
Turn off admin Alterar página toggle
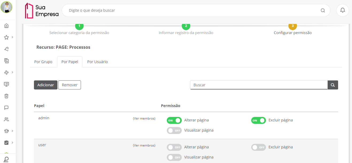click(x=174, y=120)
